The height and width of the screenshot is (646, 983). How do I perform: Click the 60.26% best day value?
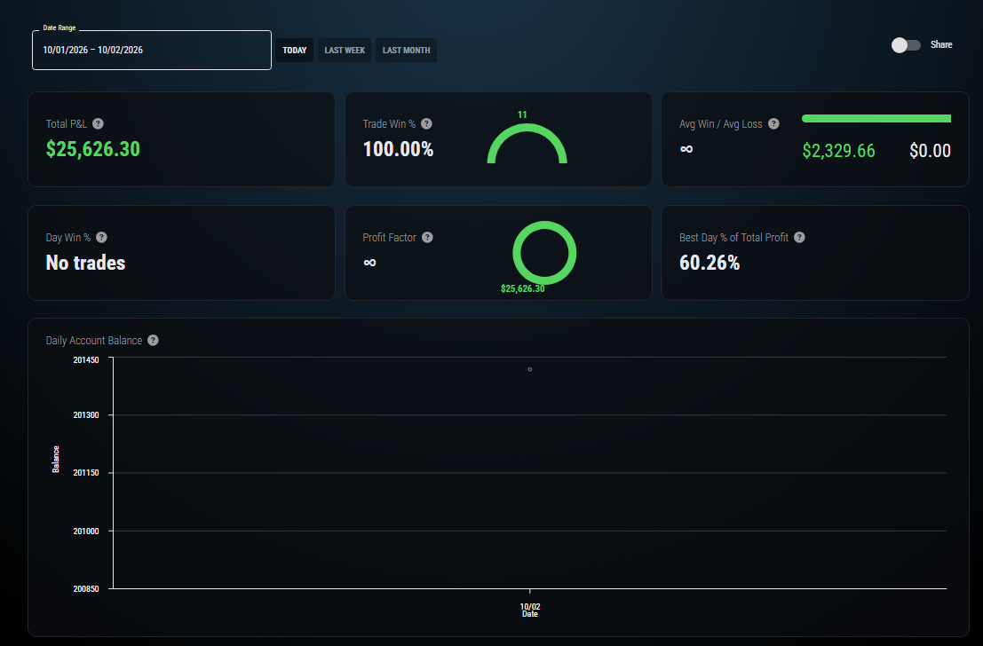click(710, 263)
